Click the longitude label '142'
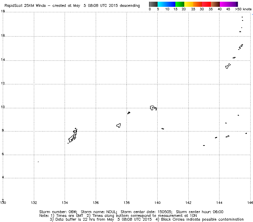 tap(188, 203)
